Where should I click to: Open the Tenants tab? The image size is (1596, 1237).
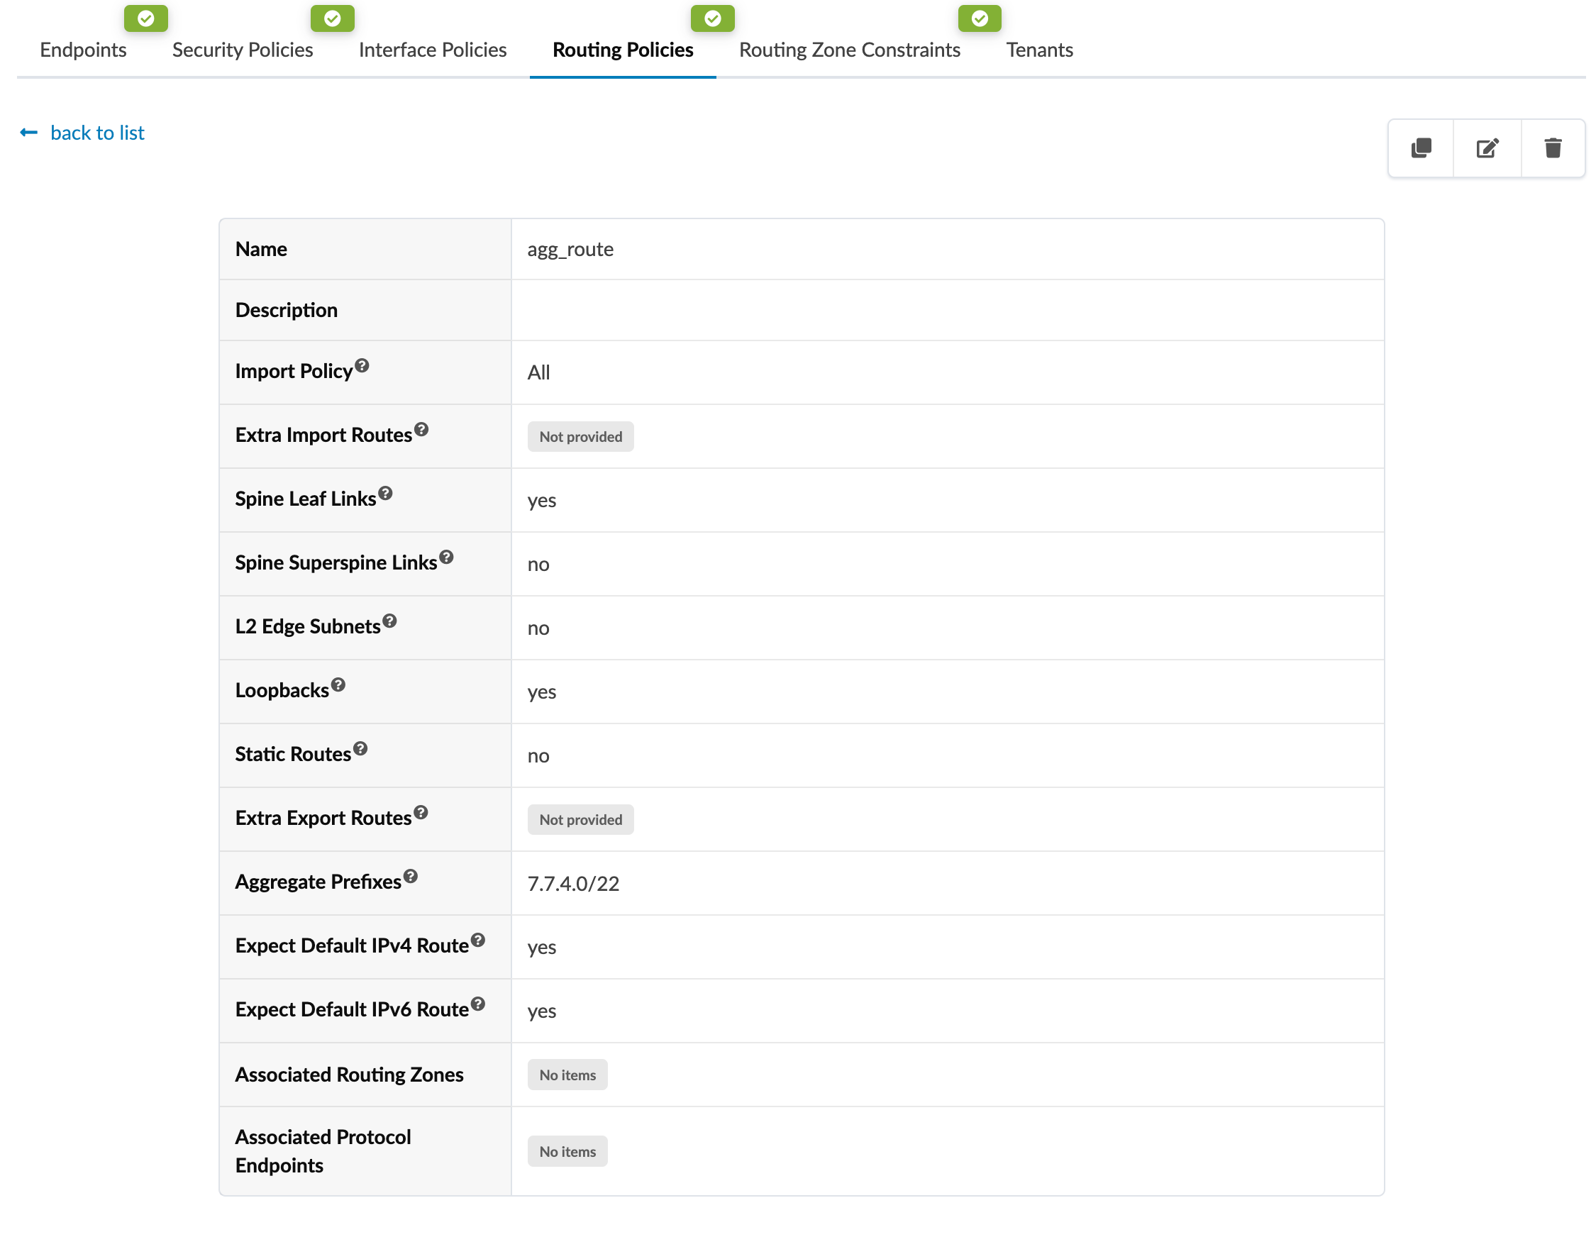tap(1038, 50)
